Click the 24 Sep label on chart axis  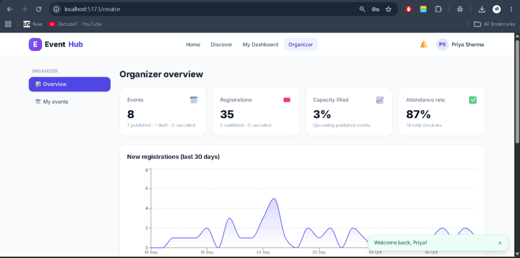click(263, 252)
